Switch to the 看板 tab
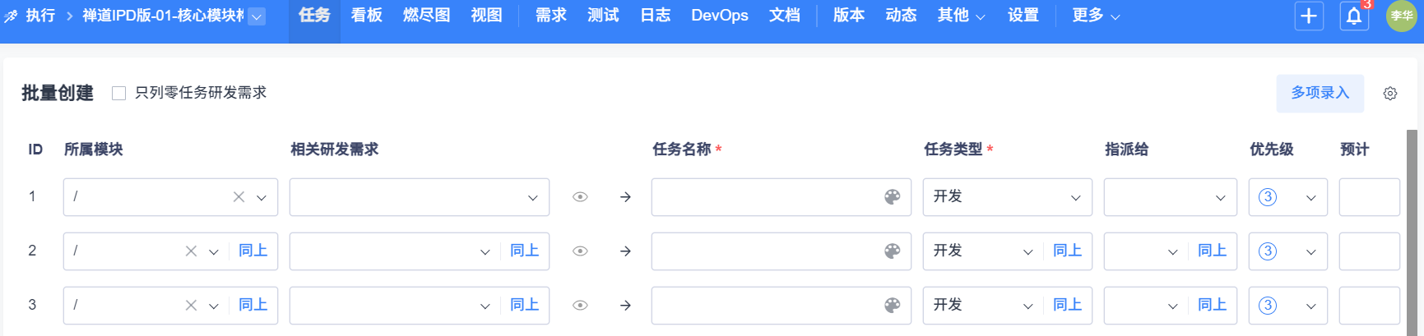Image resolution: width=1424 pixels, height=336 pixels. point(366,16)
